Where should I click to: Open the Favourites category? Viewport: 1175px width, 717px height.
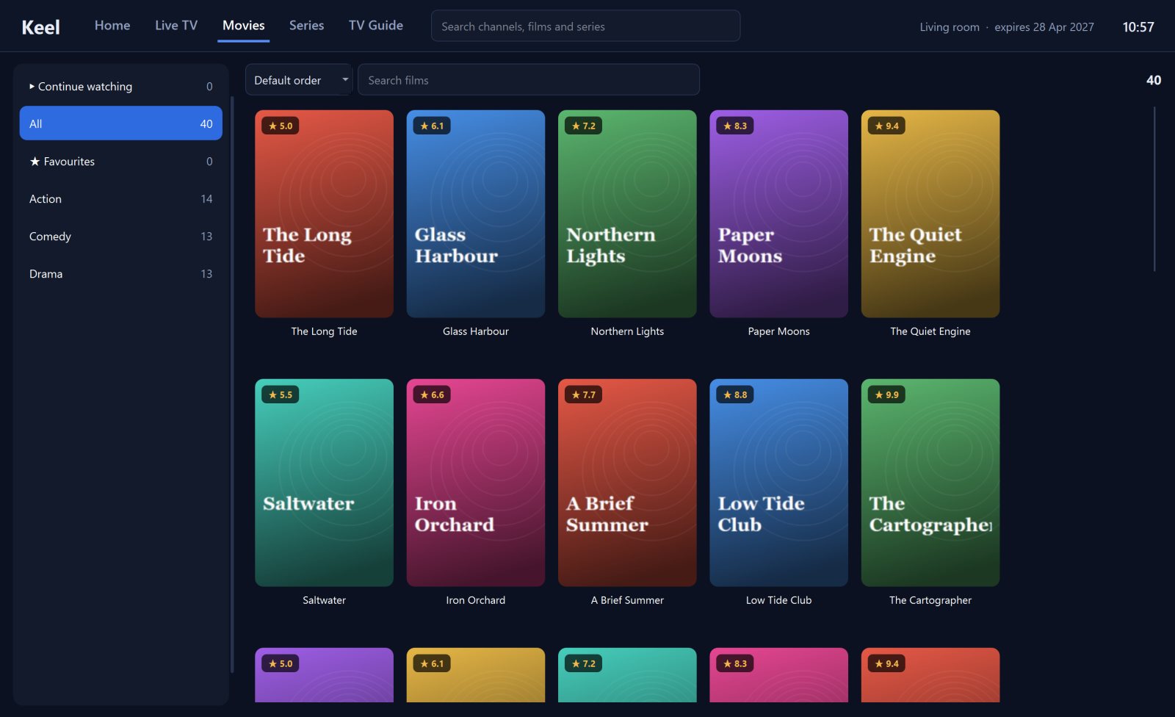121,161
